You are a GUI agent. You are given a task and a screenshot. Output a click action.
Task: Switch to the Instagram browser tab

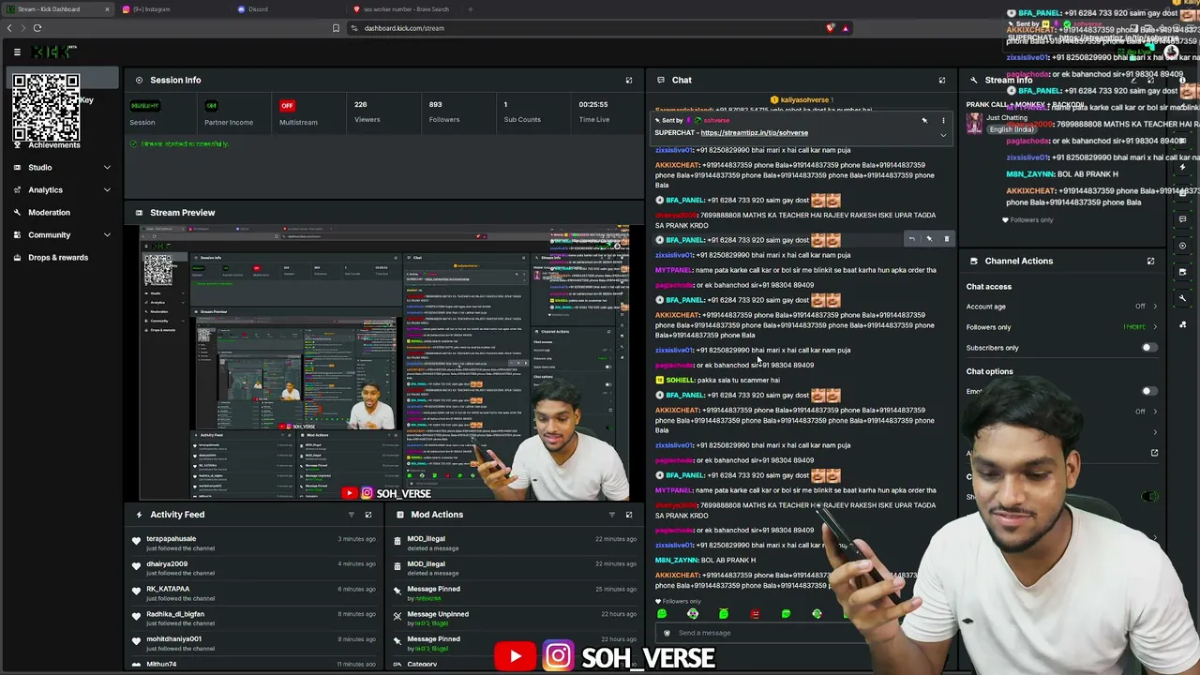click(x=173, y=9)
